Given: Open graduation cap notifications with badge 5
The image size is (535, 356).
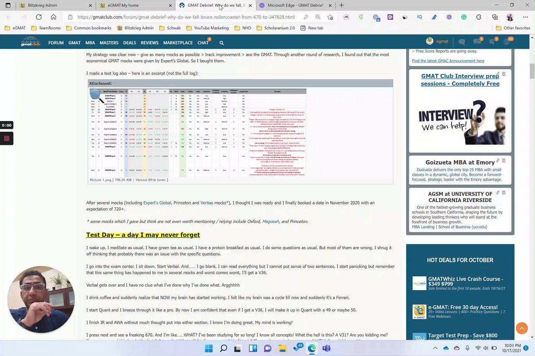Looking at the screenshot, I should point(493,41).
